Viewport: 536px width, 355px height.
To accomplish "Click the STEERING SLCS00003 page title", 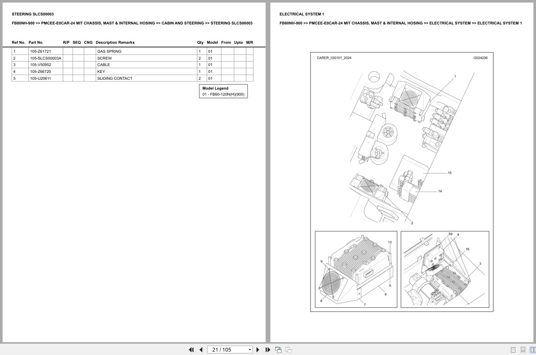I will tap(33, 14).
